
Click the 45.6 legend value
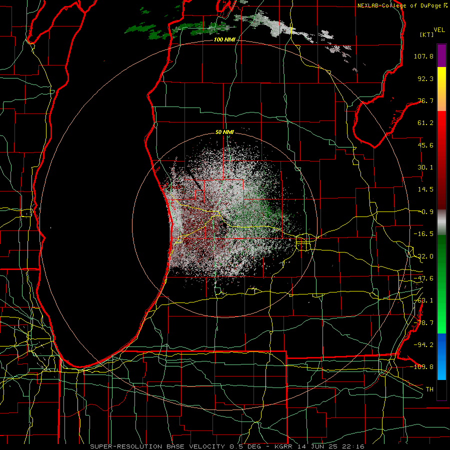pos(425,145)
